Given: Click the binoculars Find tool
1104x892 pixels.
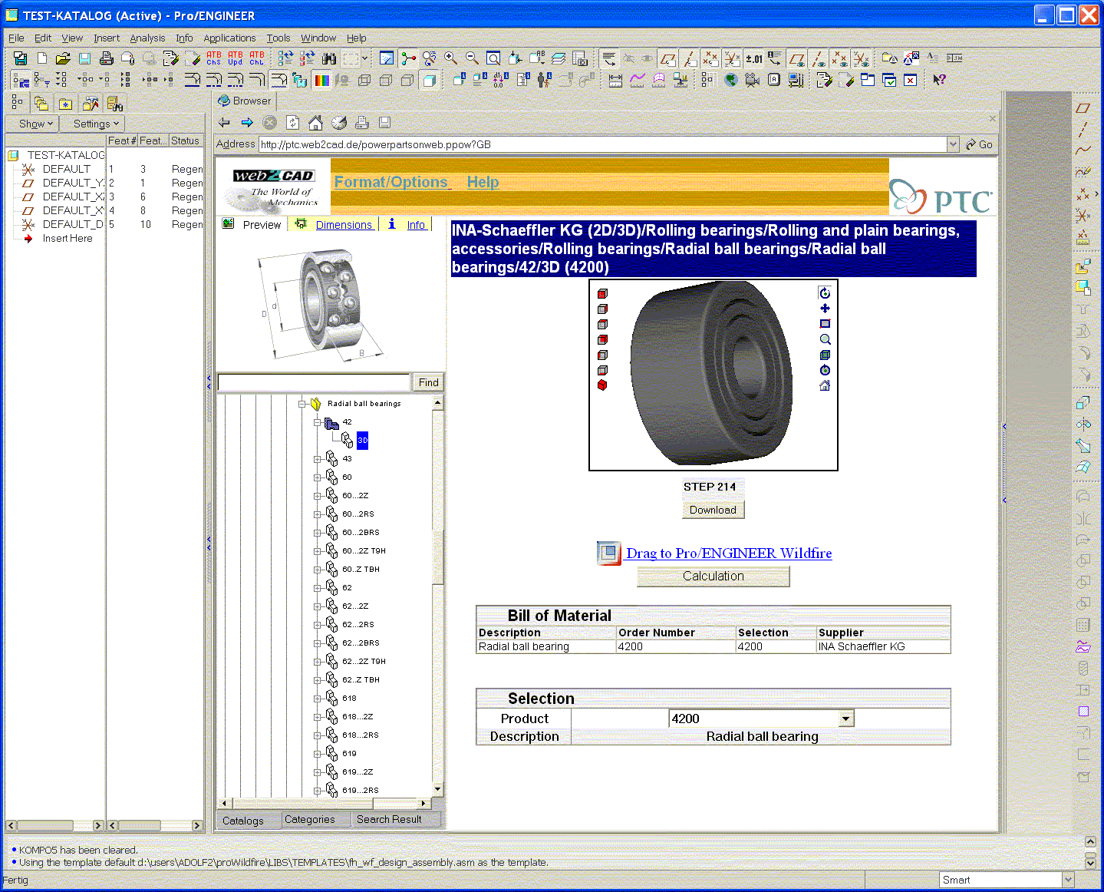Looking at the screenshot, I should [329, 58].
